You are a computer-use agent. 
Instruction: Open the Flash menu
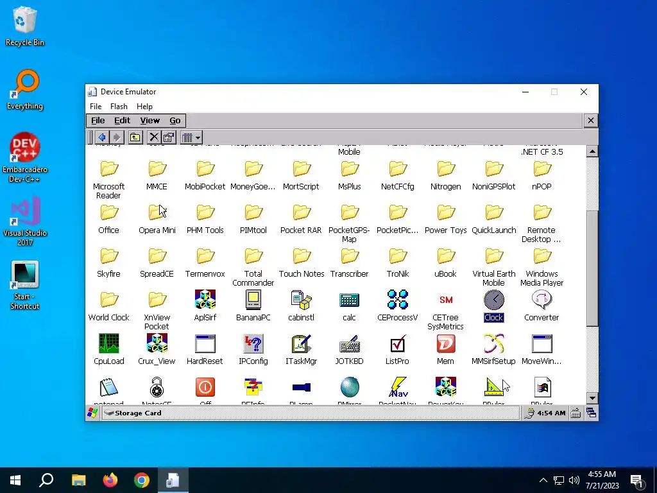pyautogui.click(x=119, y=107)
